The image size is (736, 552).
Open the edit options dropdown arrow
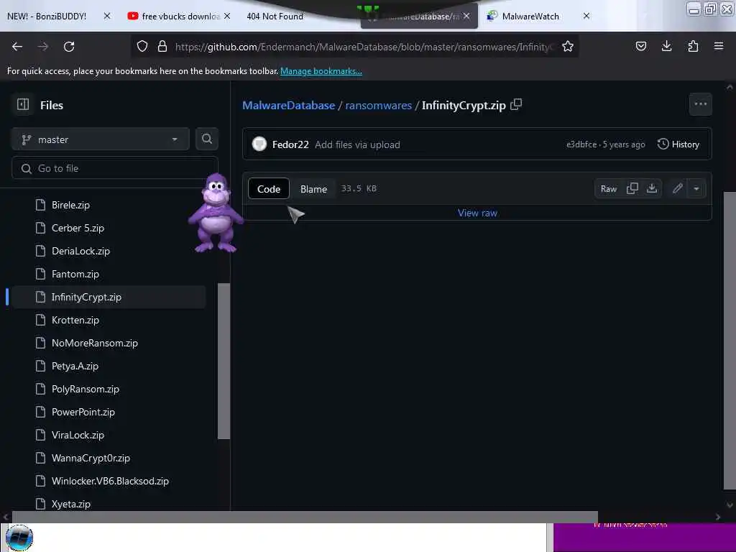point(696,189)
